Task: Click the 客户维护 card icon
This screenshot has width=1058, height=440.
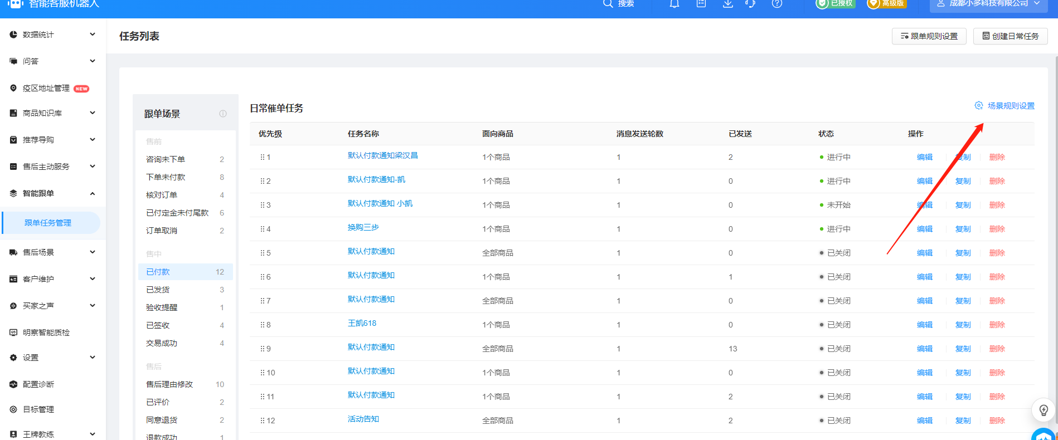Action: tap(13, 279)
